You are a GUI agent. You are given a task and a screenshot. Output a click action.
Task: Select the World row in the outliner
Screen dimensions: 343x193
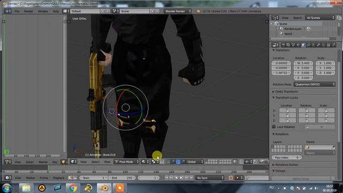[x=288, y=34]
